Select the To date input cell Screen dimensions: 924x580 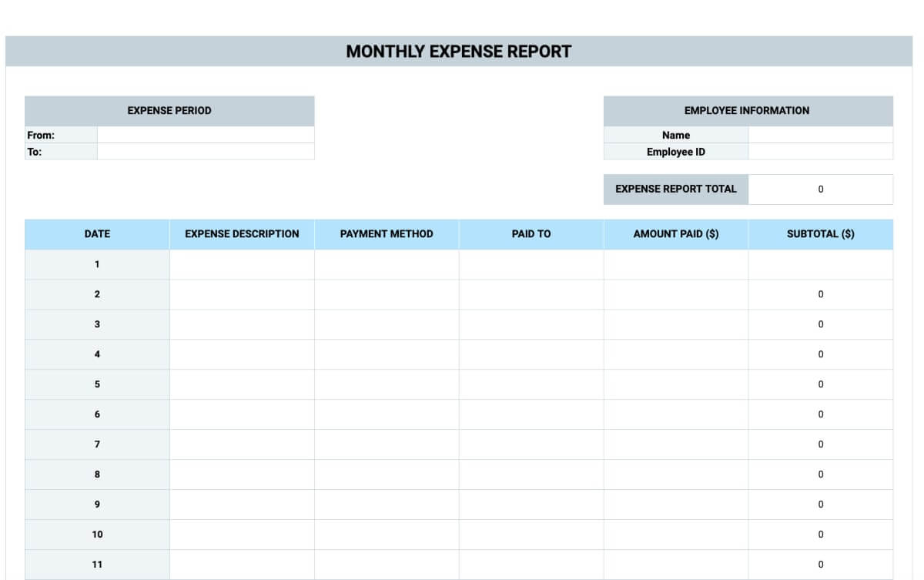pyautogui.click(x=206, y=152)
